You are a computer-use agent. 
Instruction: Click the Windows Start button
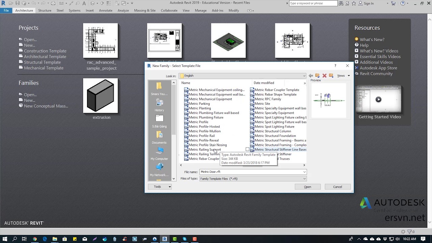coord(5,239)
